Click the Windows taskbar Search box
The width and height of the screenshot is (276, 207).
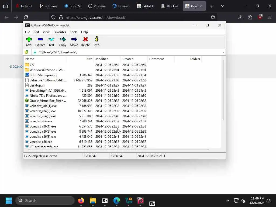(x=45, y=201)
